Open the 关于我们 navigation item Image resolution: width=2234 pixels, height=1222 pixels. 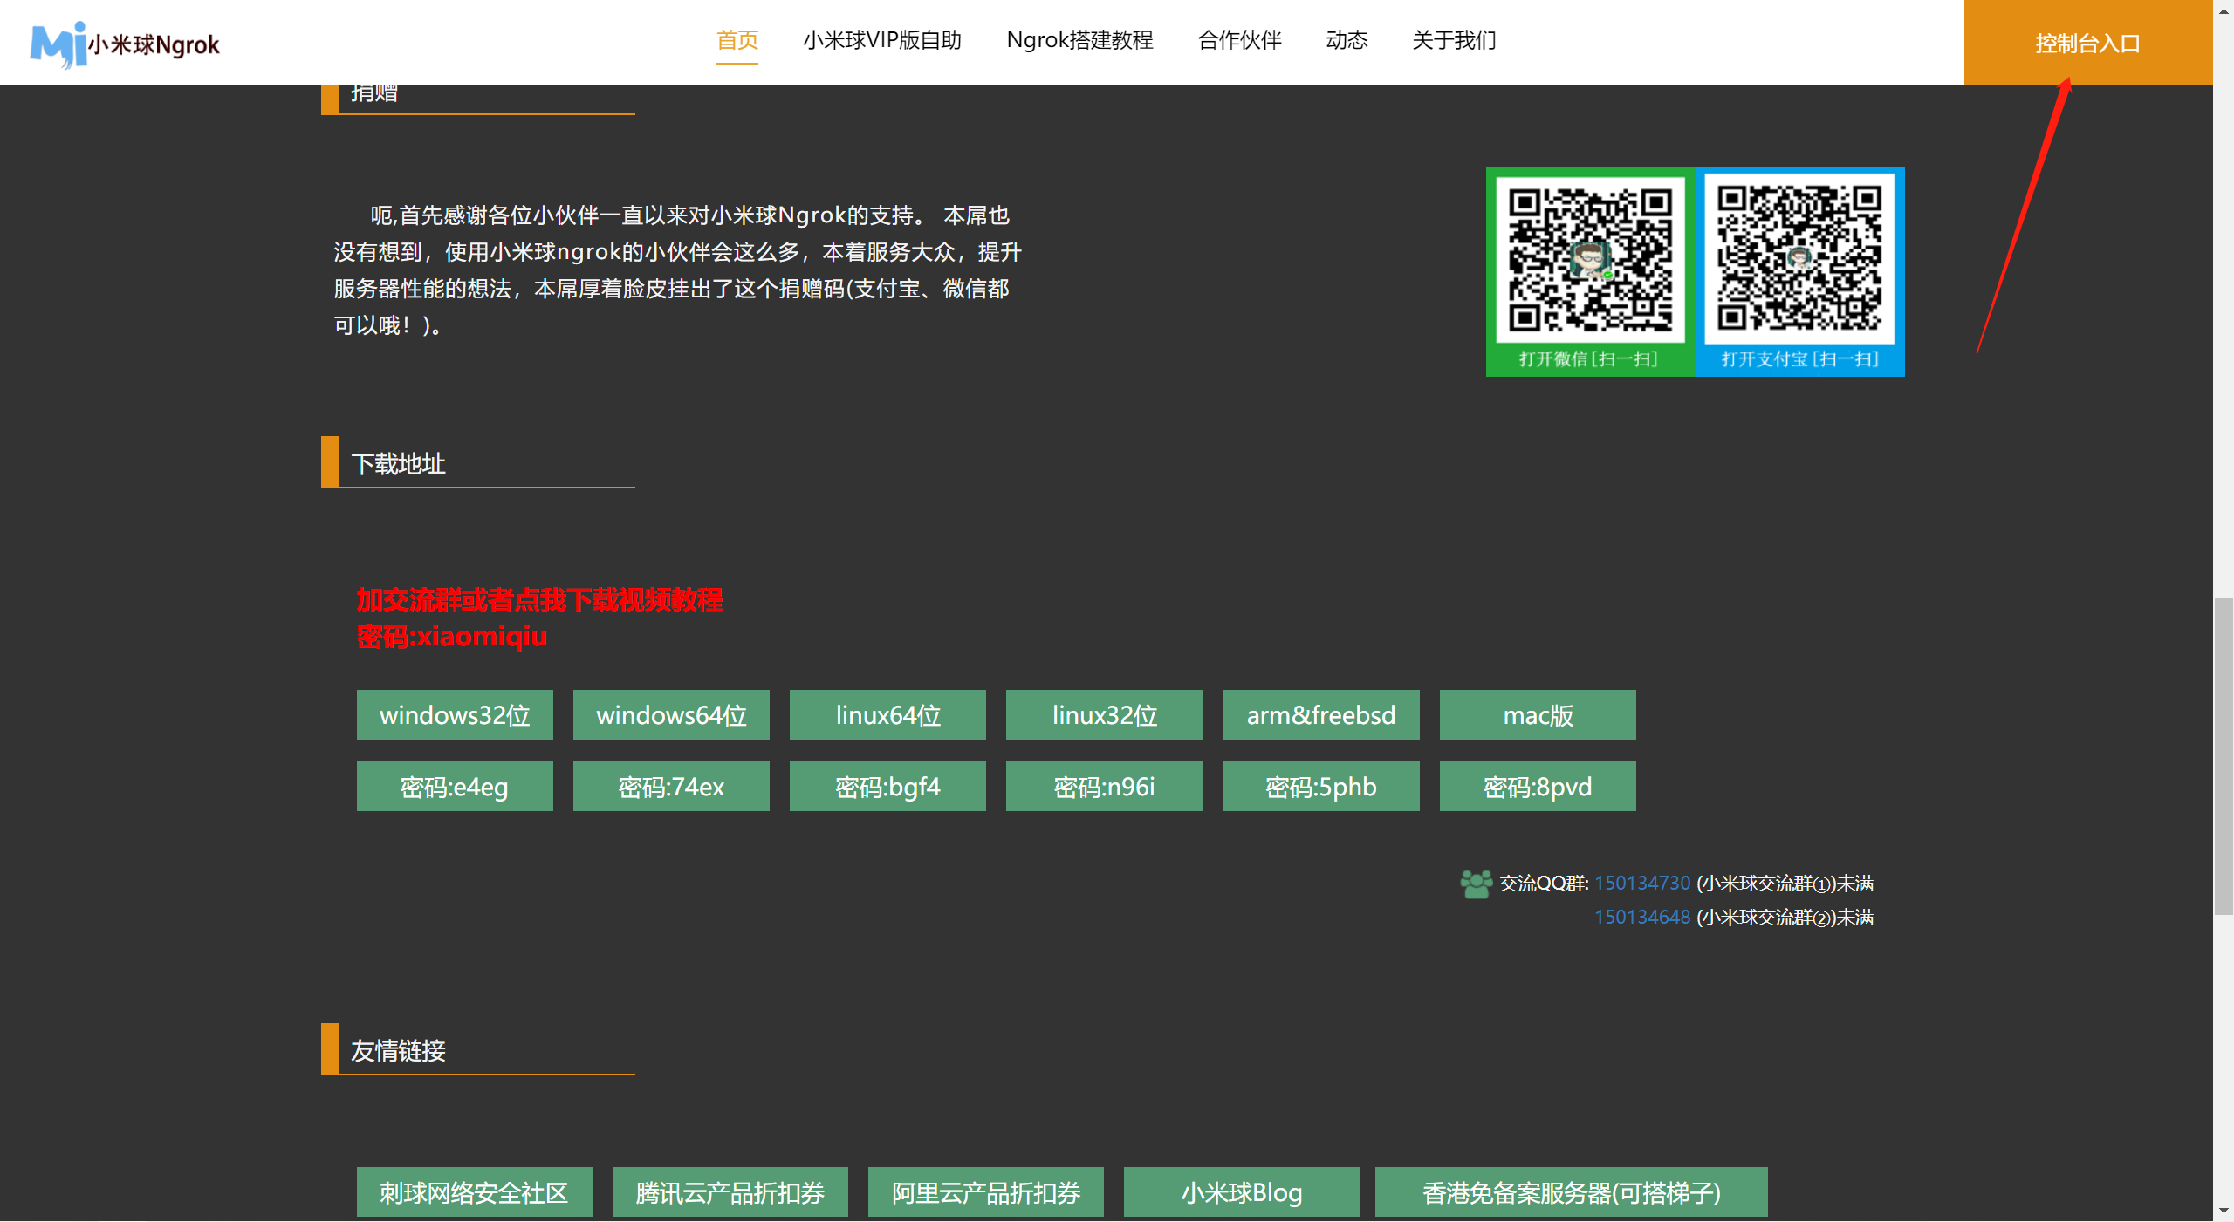pos(1454,40)
